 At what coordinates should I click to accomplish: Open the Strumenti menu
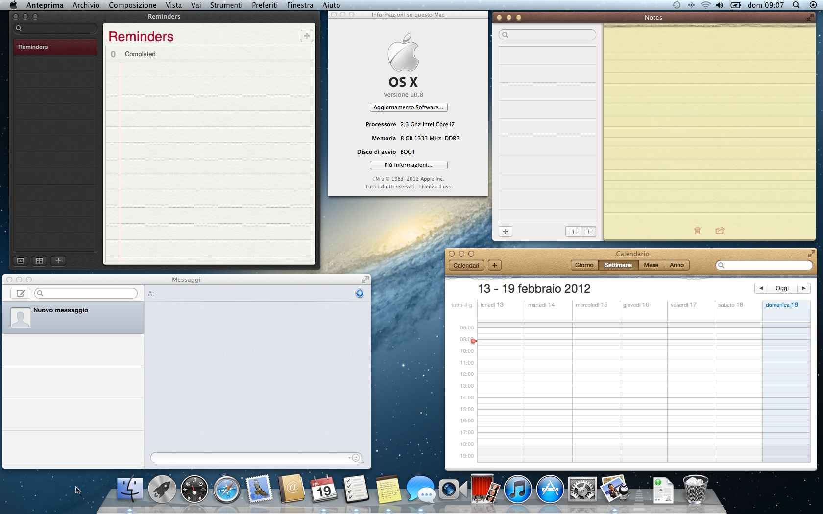click(x=226, y=5)
